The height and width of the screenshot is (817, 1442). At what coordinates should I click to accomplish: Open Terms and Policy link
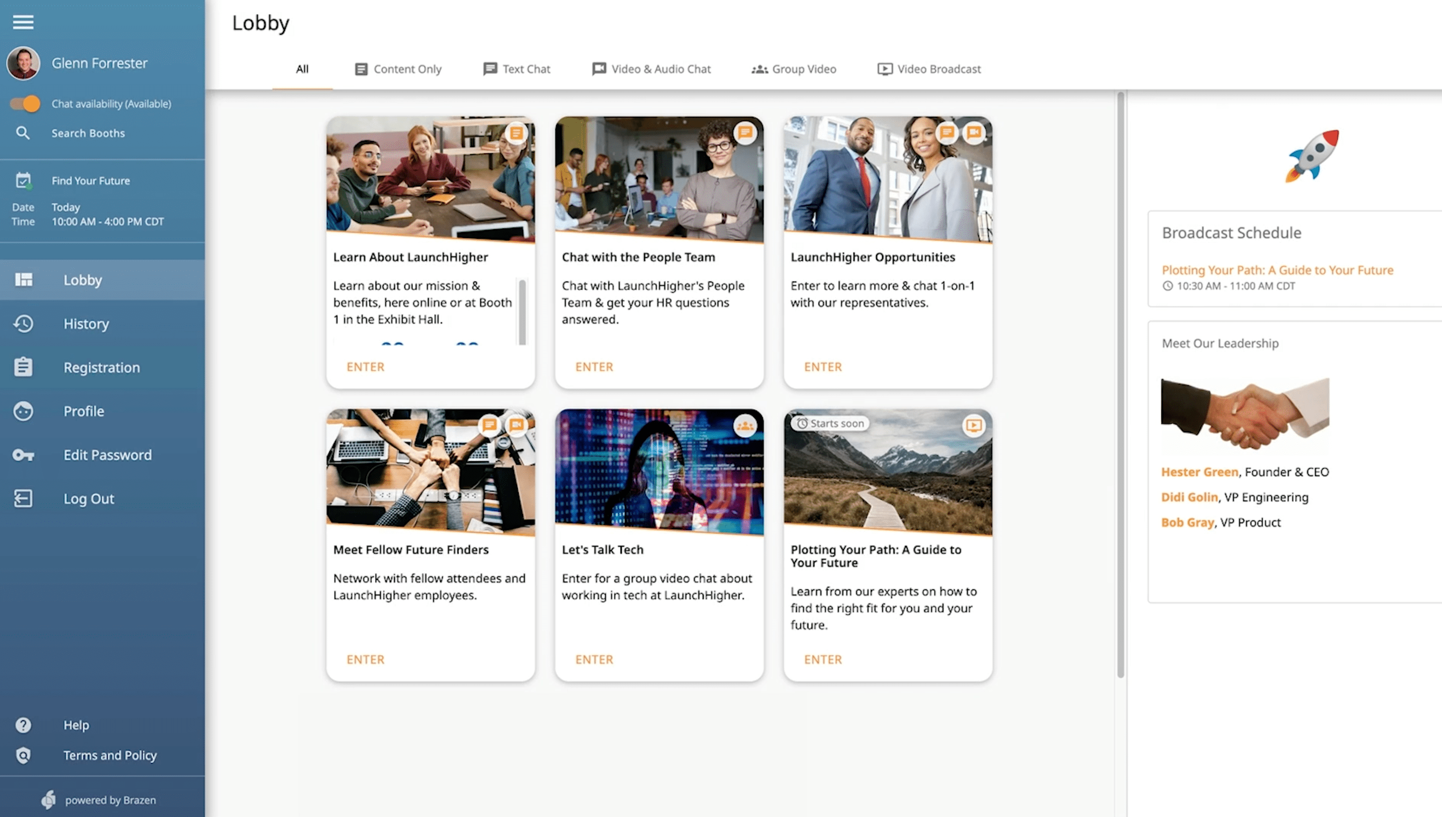click(x=110, y=755)
